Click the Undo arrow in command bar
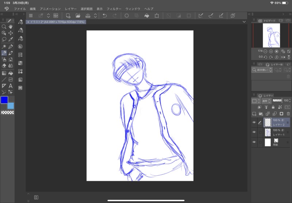The image size is (292, 203). [x=105, y=16]
